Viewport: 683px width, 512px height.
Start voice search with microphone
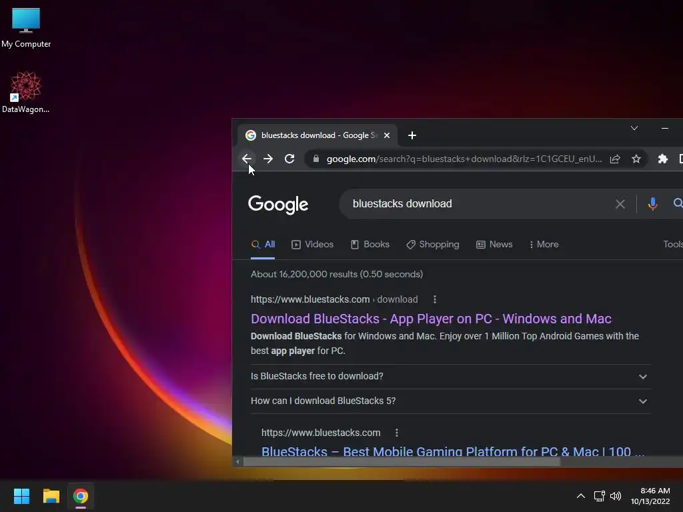coord(652,204)
